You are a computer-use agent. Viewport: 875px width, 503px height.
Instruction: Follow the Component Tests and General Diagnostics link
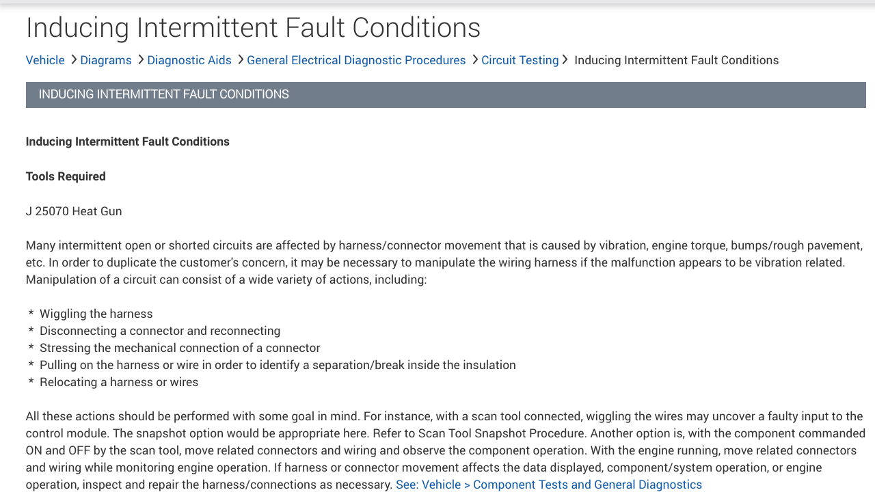coord(549,485)
